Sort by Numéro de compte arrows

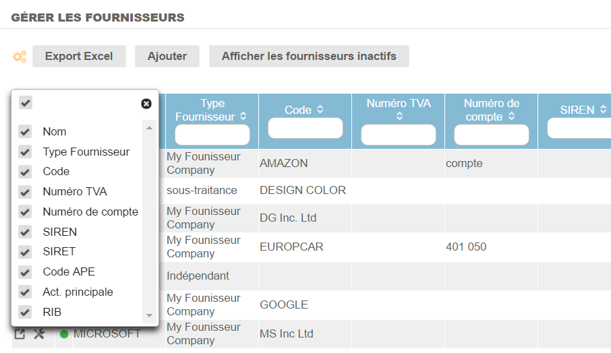point(512,117)
